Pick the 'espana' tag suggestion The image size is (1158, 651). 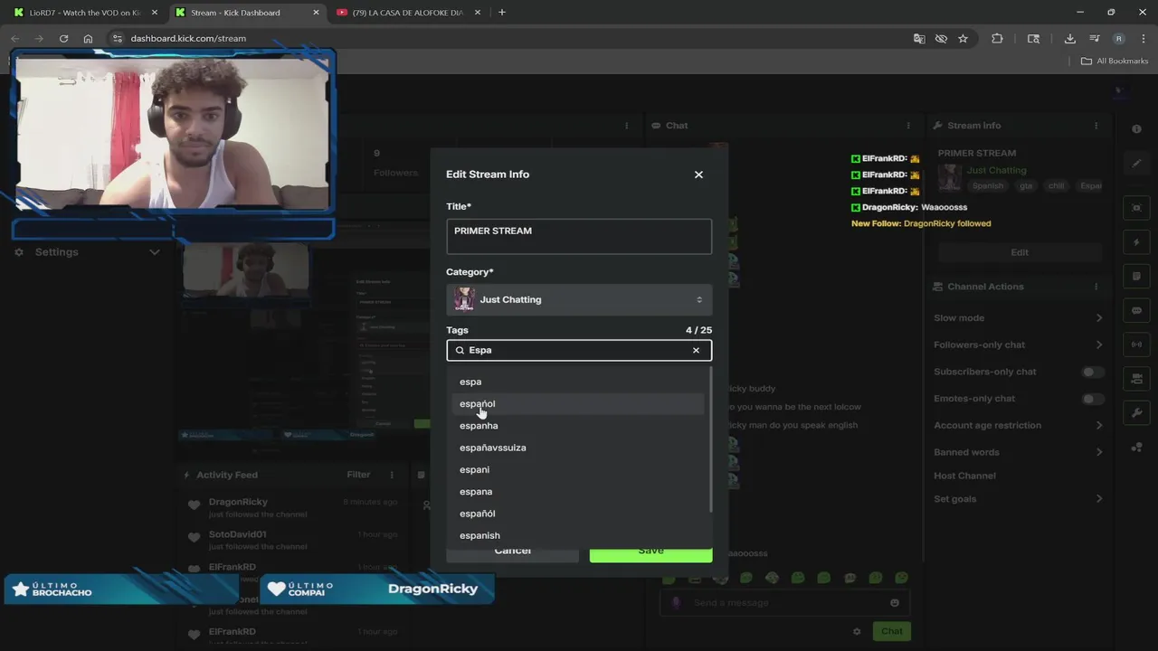point(476,492)
